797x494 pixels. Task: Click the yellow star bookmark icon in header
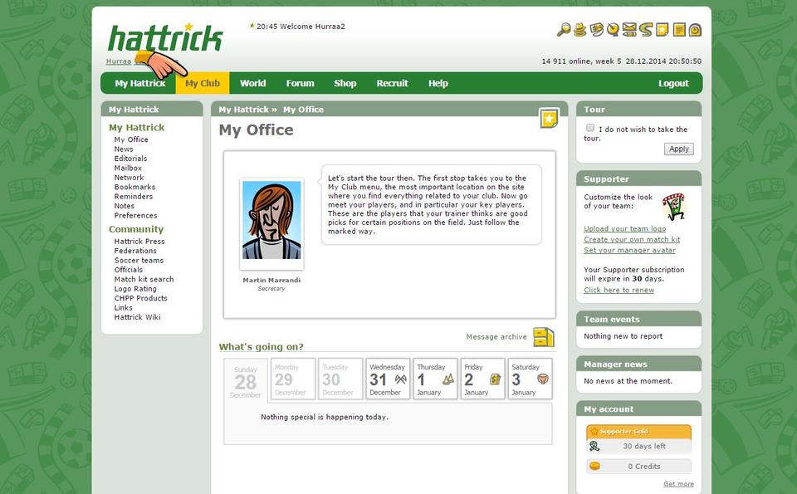coord(662,30)
